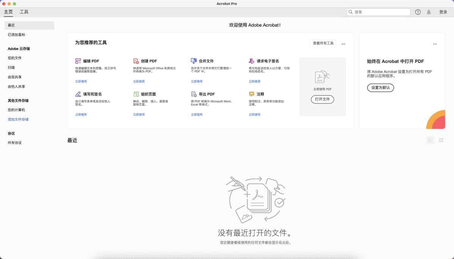Open the 创建 PDF tool icon
Screen dimensions: 454x259
point(136,61)
